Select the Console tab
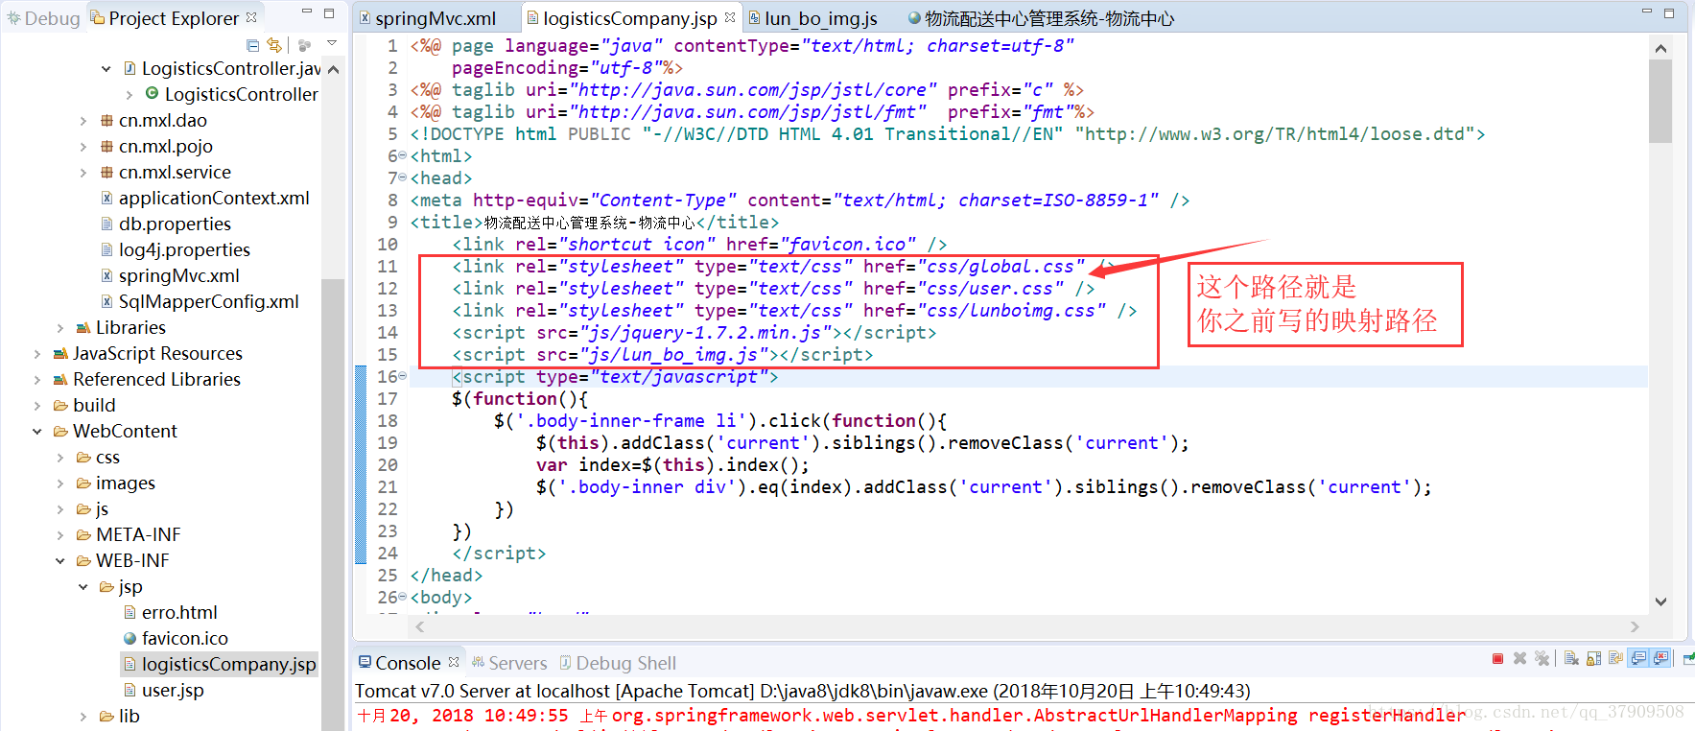 click(400, 663)
